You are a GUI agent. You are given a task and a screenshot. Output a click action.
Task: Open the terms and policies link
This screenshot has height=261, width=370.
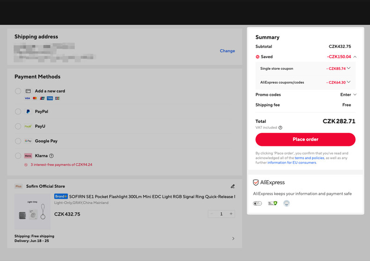point(309,158)
